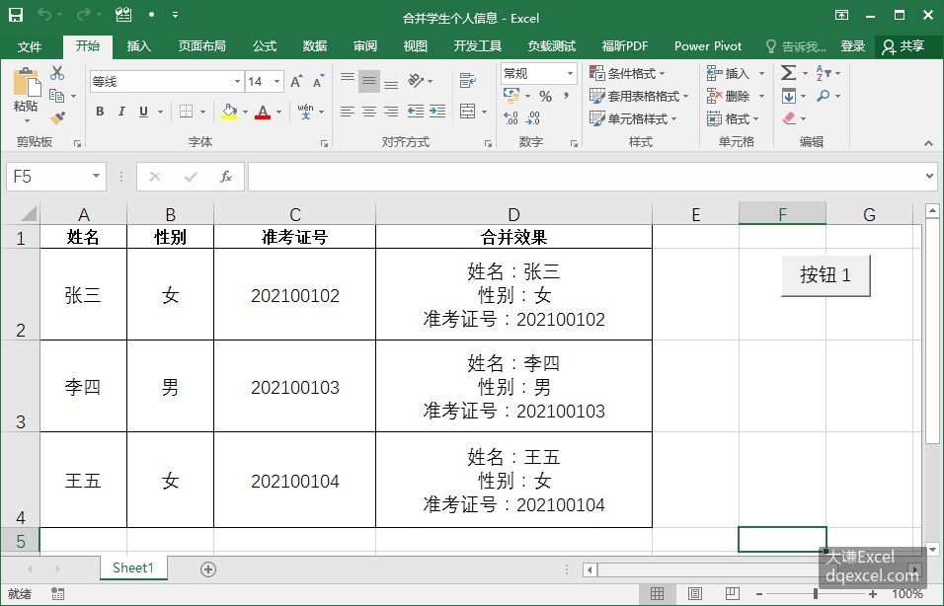944x606 pixels.
Task: Click the zoom slider handle
Action: [x=816, y=594]
